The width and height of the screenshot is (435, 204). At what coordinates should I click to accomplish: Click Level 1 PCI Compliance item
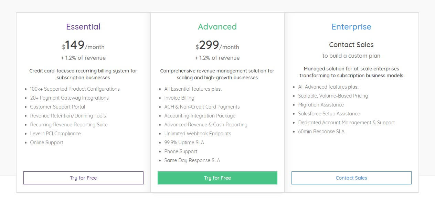[x=55, y=134]
